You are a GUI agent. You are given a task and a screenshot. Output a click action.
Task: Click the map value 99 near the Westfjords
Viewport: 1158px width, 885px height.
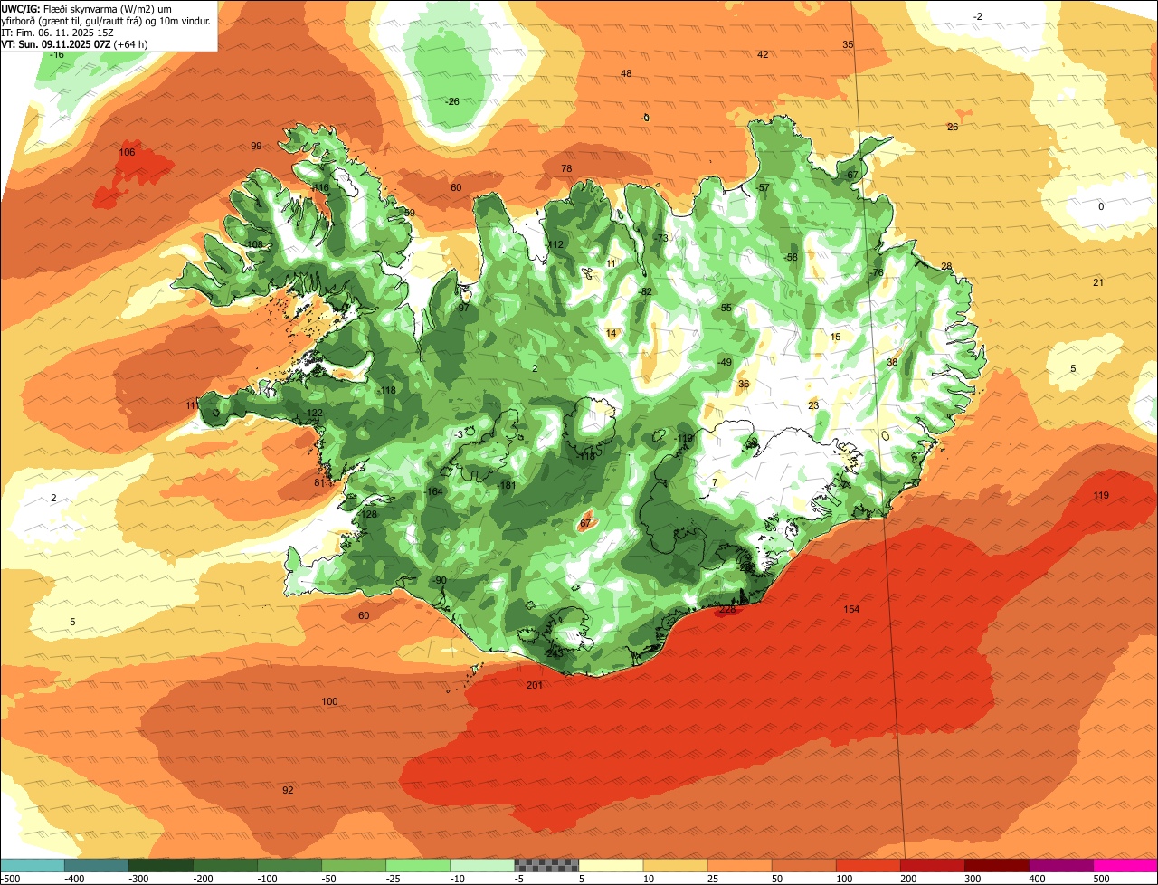256,146
